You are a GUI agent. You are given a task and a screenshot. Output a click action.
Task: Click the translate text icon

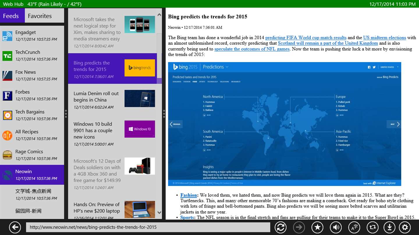coord(354,227)
